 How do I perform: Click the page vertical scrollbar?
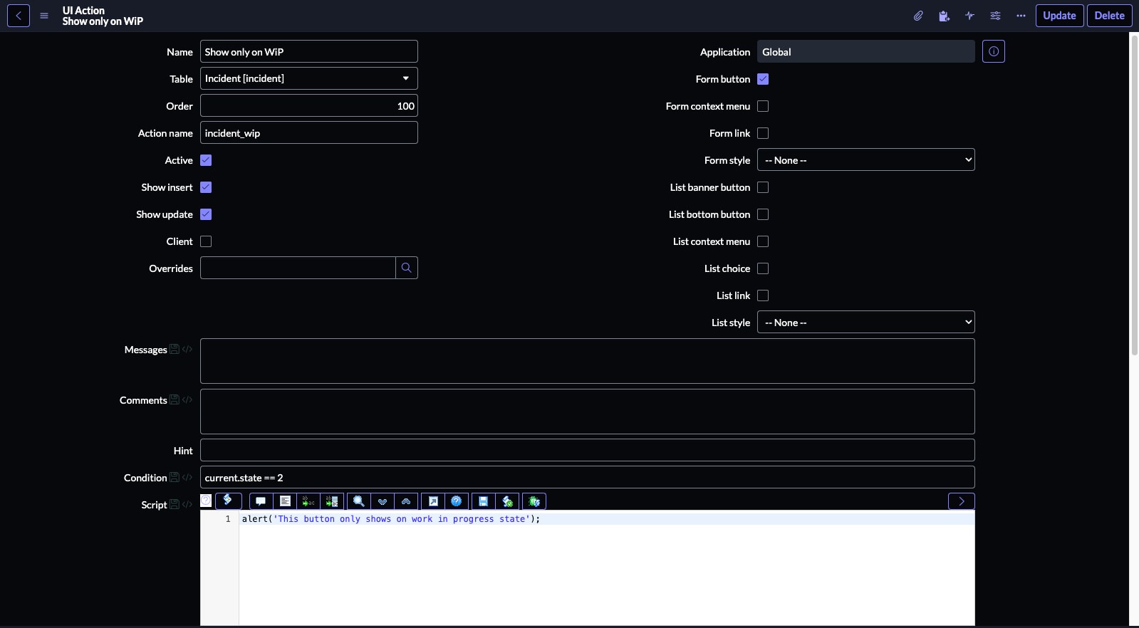coord(1134,194)
